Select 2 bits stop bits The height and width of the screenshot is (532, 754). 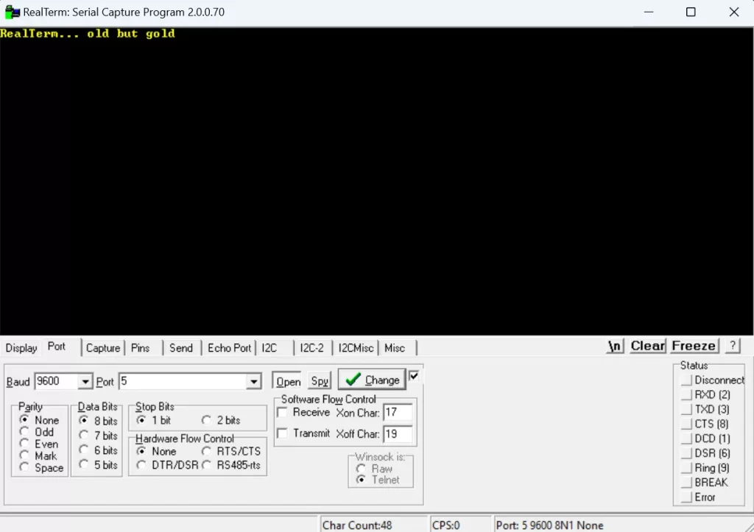(x=221, y=420)
